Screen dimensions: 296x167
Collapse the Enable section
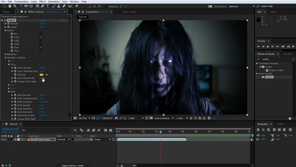[x=6, y=31]
